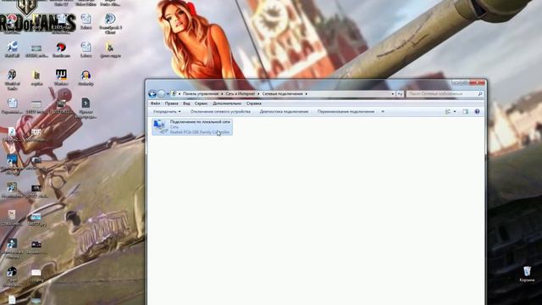Image resolution: width=542 pixels, height=305 pixels.
Task: Show more toolbar commands via overflow arrow
Action: pos(383,112)
